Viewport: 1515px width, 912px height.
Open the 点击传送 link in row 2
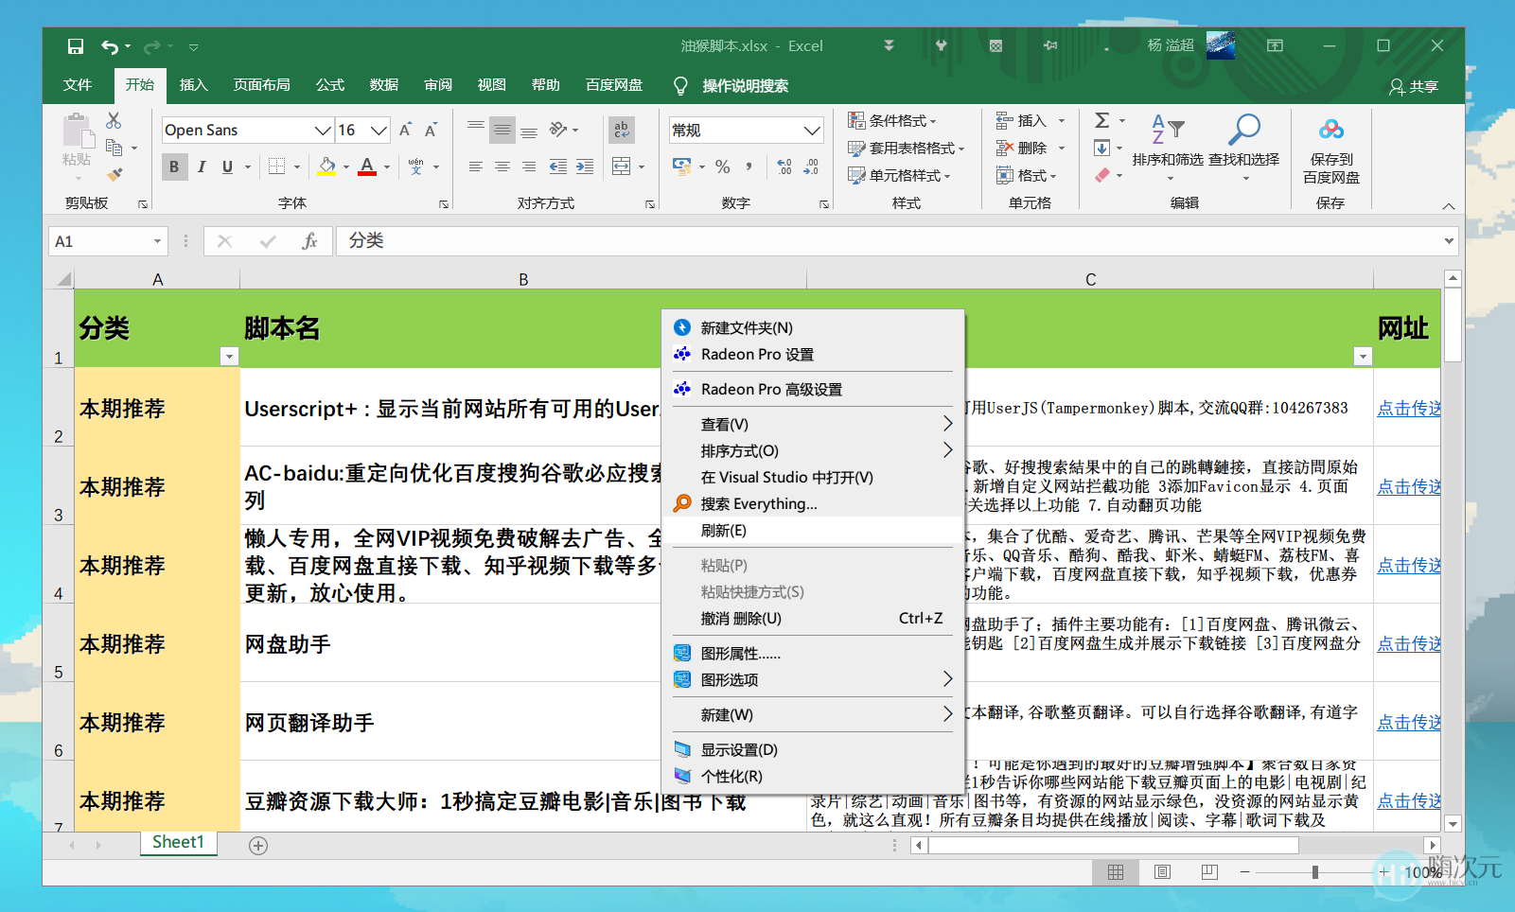point(1408,409)
